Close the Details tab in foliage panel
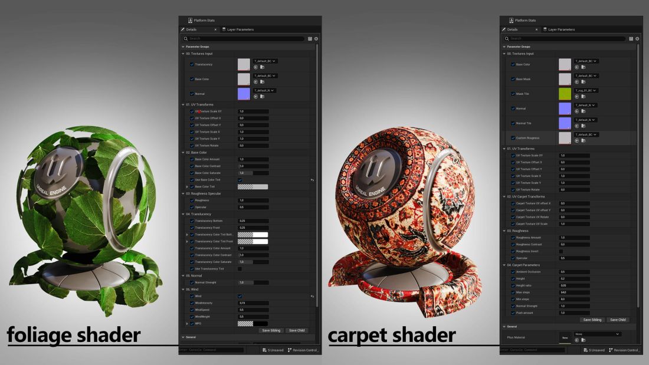The height and width of the screenshot is (365, 649). [x=215, y=29]
